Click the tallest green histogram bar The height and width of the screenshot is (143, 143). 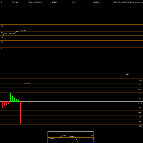tap(11, 97)
